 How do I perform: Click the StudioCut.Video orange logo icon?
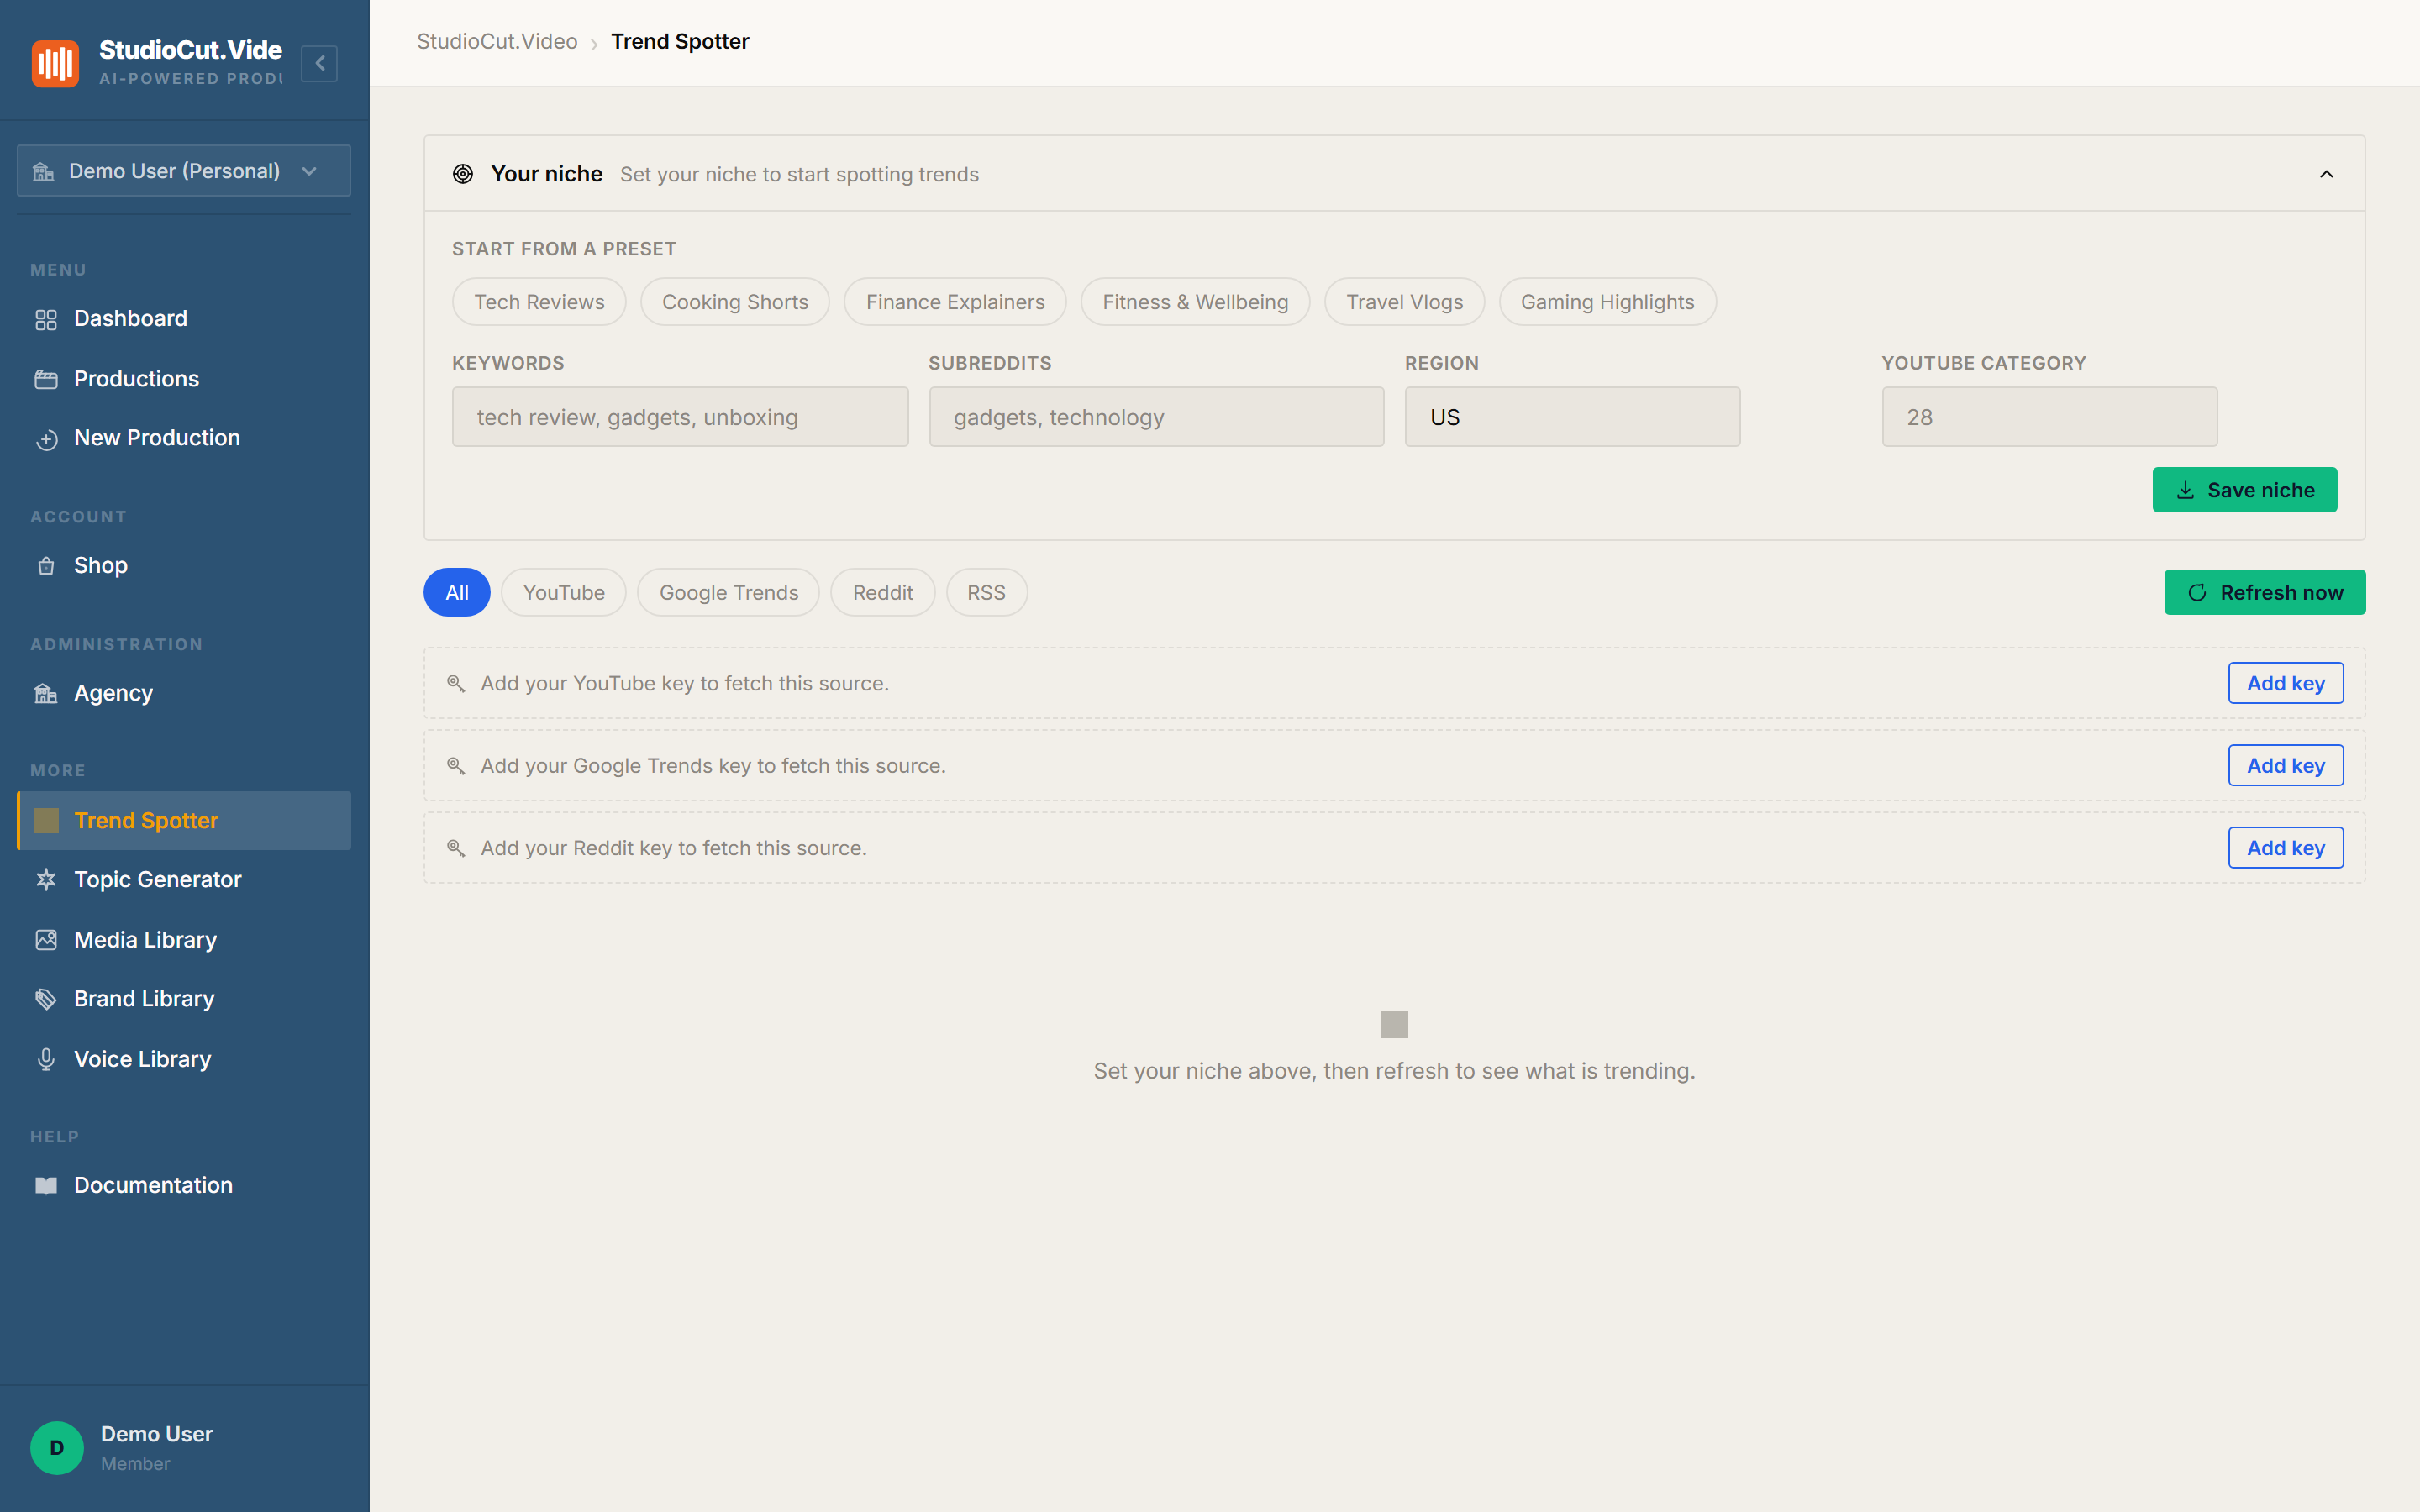pos(55,63)
